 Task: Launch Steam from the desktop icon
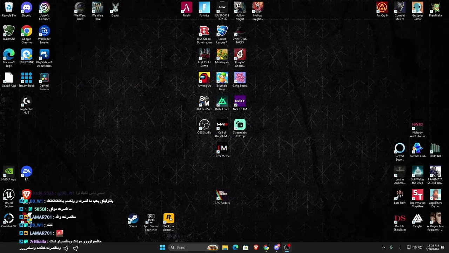133,221
